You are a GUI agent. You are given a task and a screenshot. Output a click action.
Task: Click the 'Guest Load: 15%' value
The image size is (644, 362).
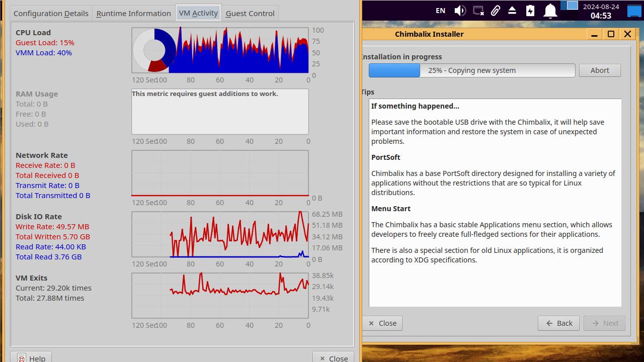pyautogui.click(x=45, y=43)
